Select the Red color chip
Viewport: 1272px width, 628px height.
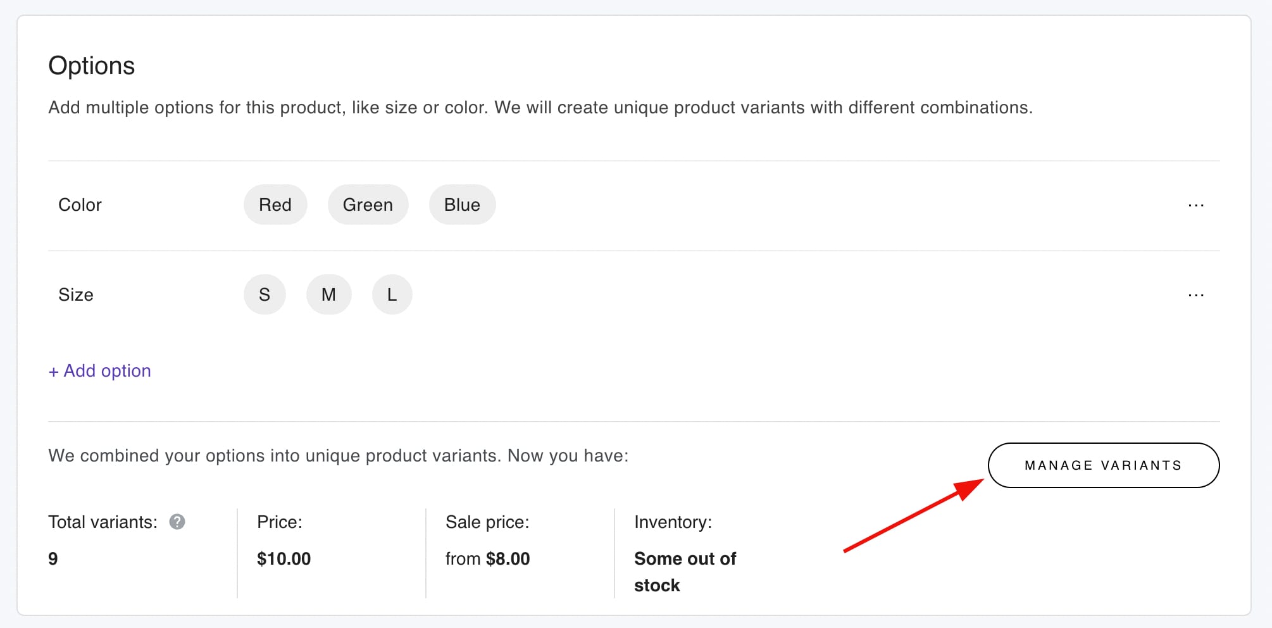(275, 204)
